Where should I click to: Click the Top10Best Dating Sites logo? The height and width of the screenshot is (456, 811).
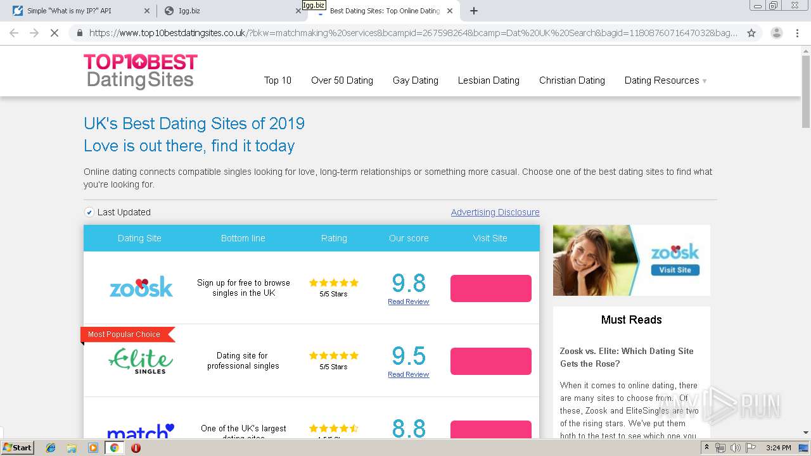(x=141, y=71)
